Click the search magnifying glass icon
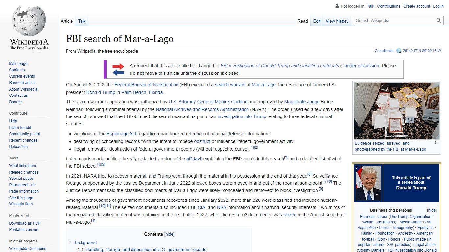Viewport: 449px width, 252px height. pos(439,20)
